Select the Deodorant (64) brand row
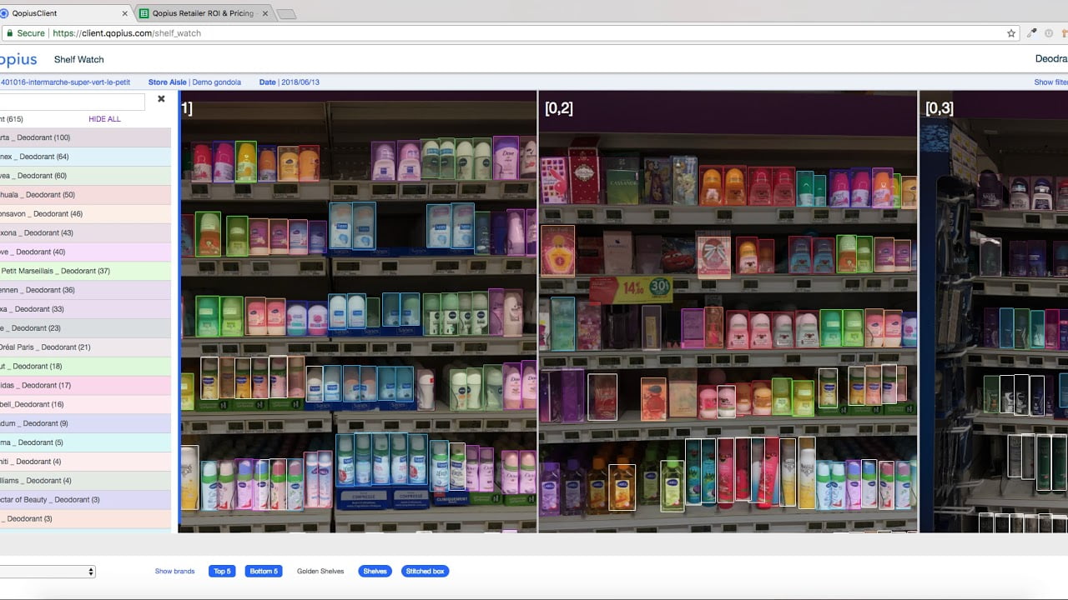 click(85, 157)
